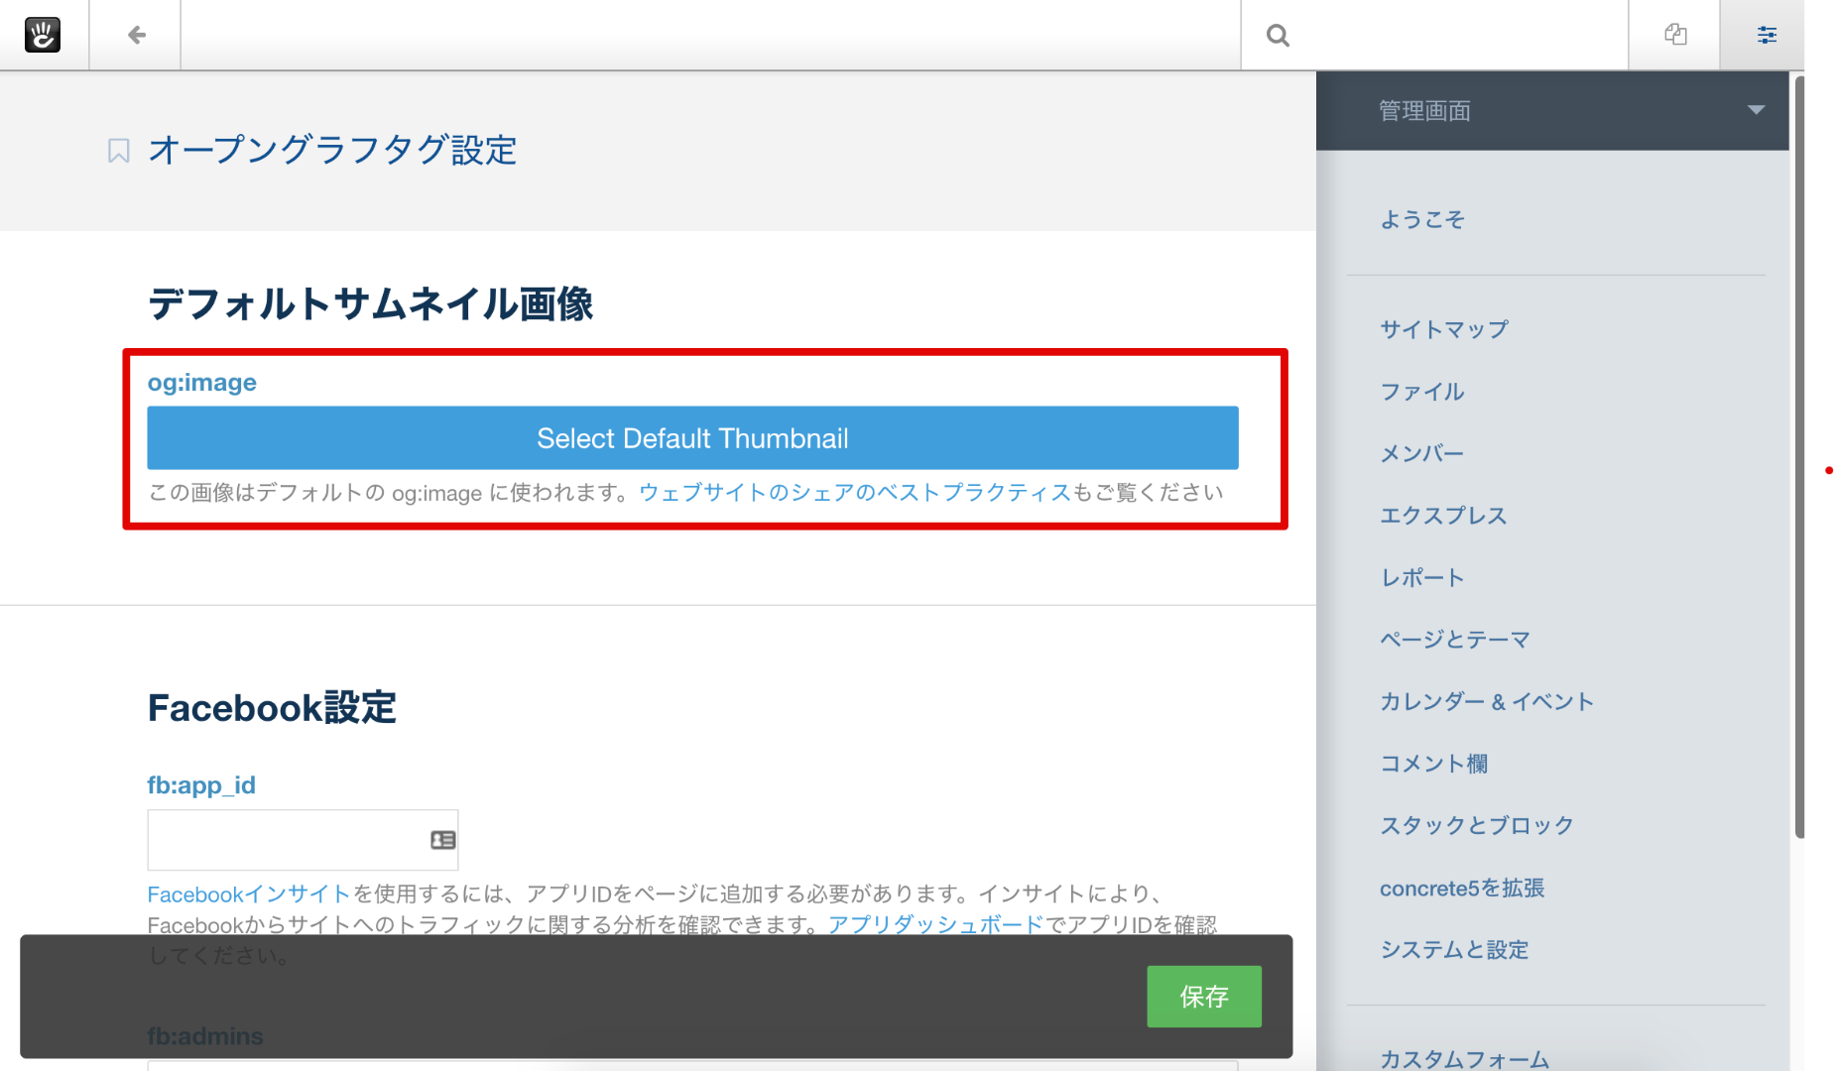Bookmark page using the bookmark icon
The width and height of the screenshot is (1836, 1071).
[119, 151]
